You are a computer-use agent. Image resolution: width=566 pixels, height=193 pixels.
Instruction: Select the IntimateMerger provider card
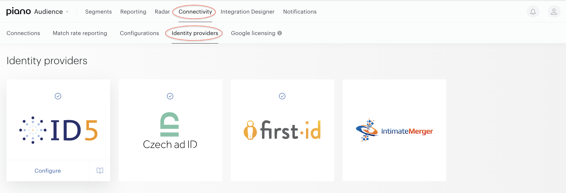pos(394,130)
